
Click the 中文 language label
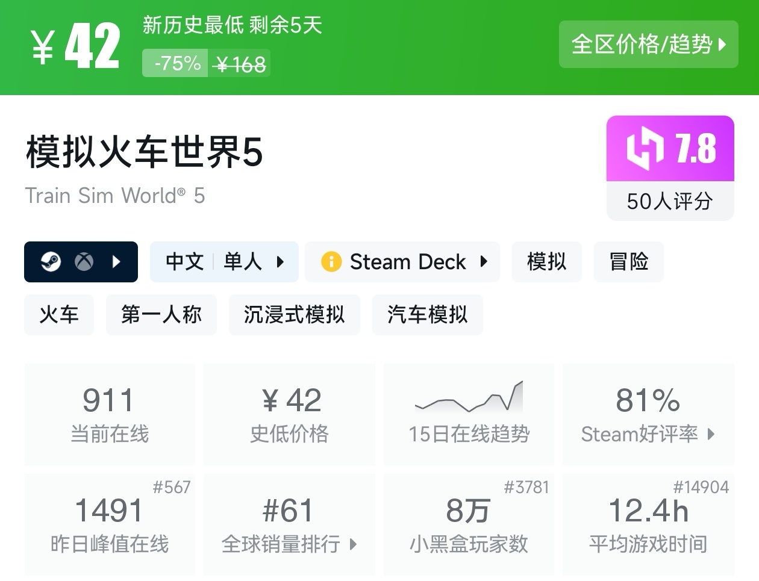(x=185, y=262)
